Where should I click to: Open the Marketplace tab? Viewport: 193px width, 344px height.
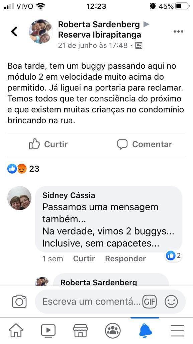(x=80, y=330)
